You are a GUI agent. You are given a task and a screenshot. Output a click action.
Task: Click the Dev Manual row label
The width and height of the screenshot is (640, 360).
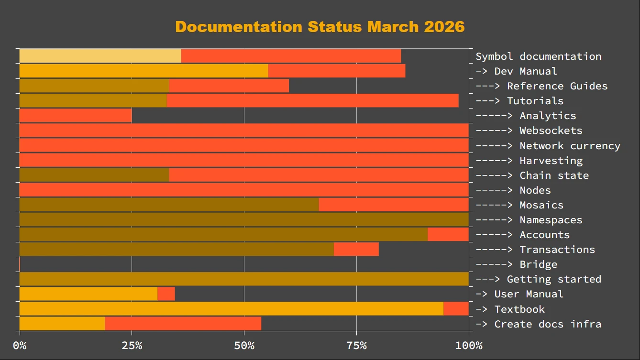(526, 71)
